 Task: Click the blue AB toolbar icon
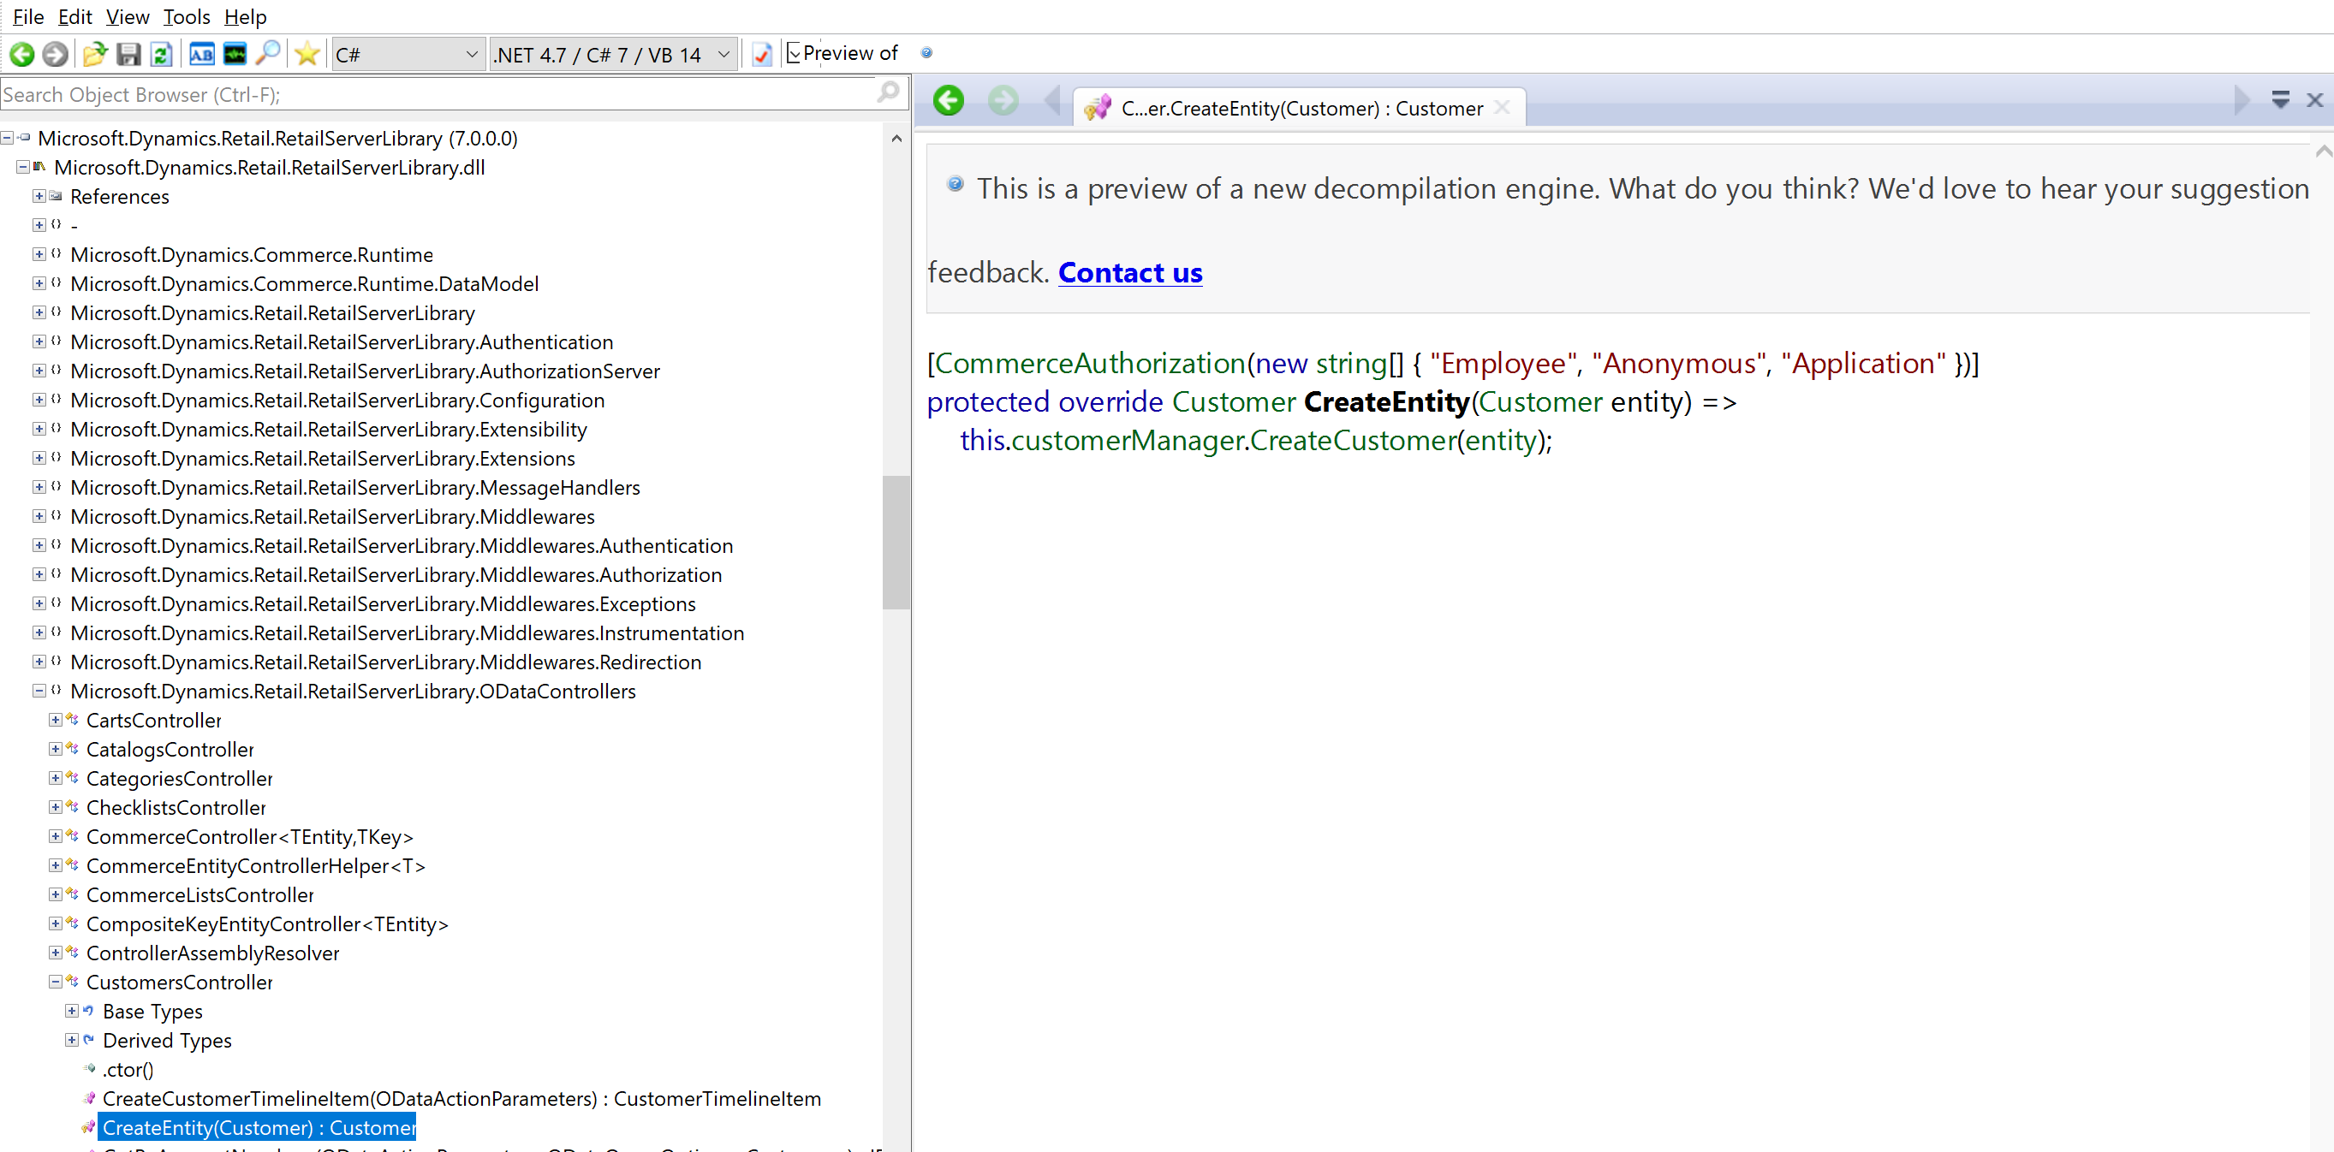(x=201, y=54)
